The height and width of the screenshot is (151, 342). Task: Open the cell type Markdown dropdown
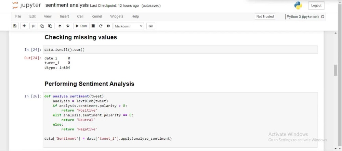pos(129,26)
